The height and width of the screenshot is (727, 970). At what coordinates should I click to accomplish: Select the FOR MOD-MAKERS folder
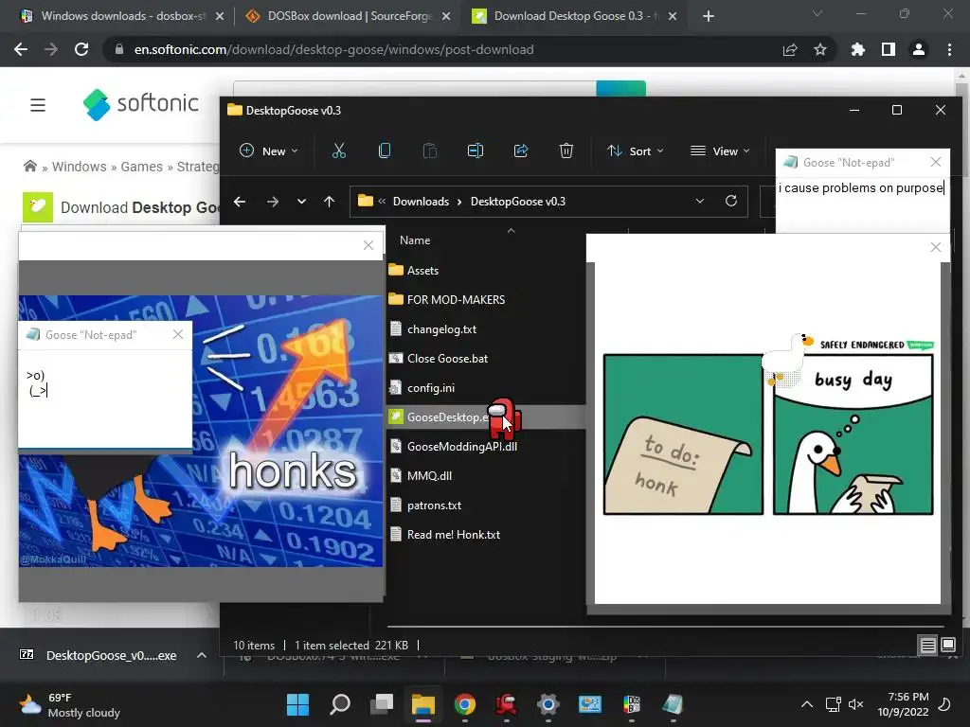coord(456,300)
